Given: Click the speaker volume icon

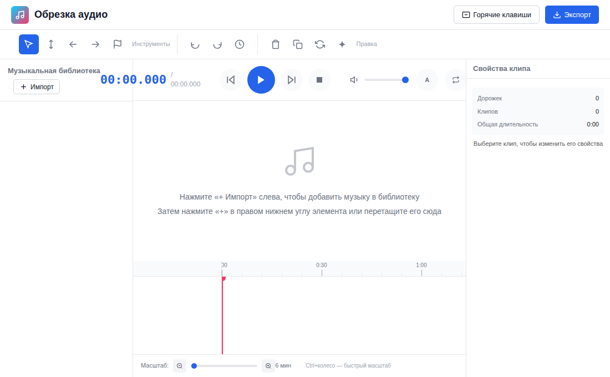Looking at the screenshot, I should tap(354, 80).
